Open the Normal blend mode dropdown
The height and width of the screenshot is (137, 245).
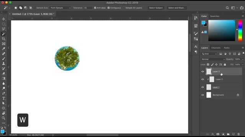click(x=213, y=59)
